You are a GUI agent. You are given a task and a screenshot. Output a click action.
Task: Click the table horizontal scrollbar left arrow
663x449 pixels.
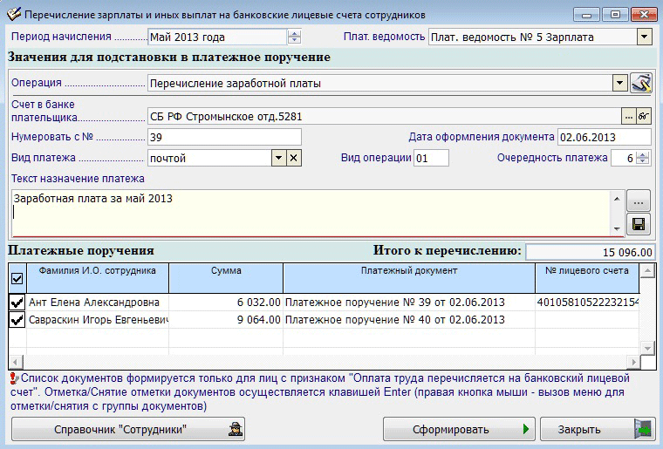point(16,362)
